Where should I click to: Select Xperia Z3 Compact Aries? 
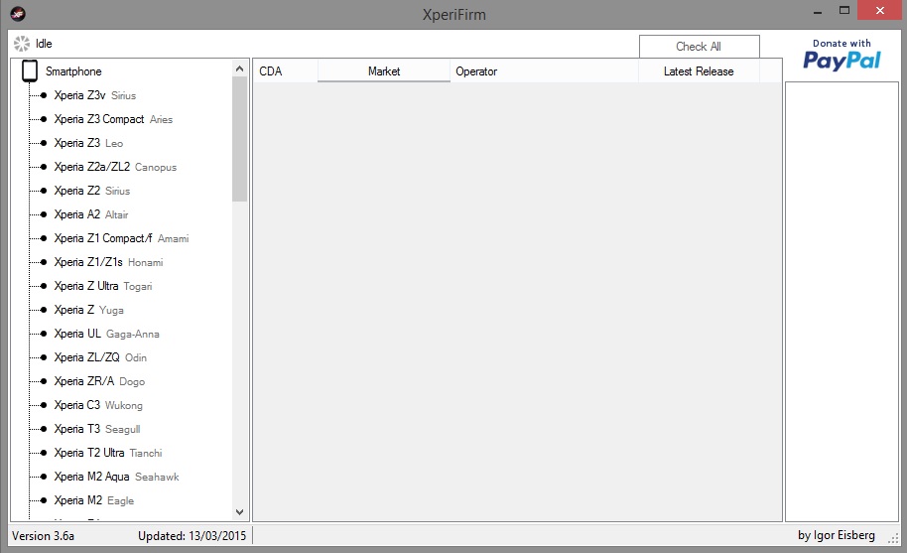coord(113,119)
